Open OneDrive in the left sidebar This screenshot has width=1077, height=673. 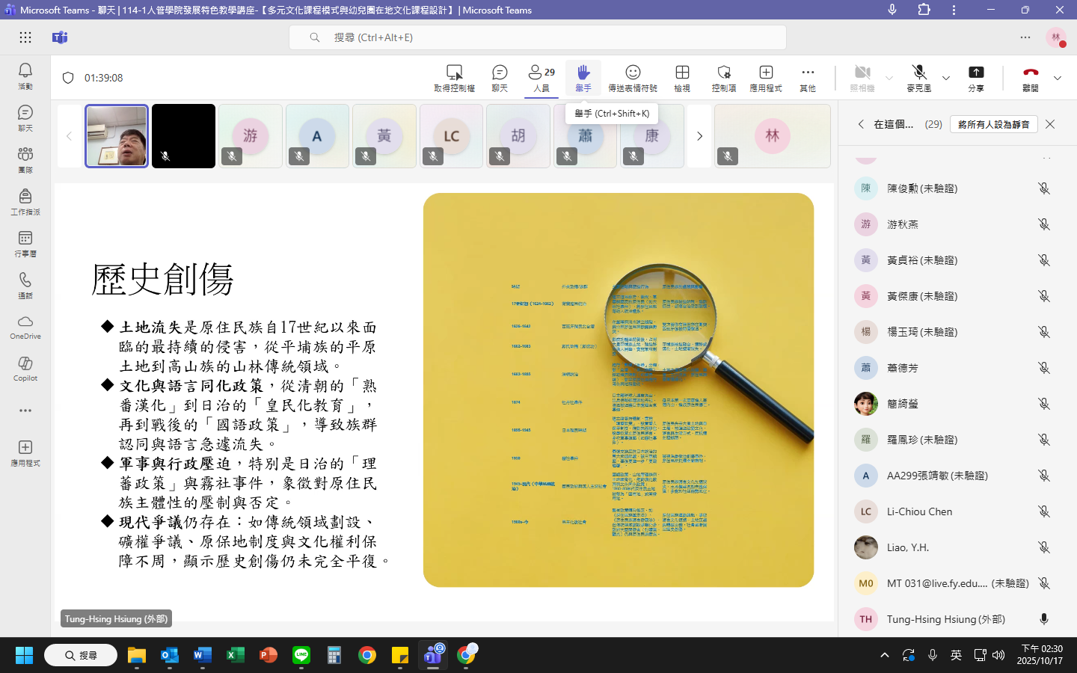[25, 326]
